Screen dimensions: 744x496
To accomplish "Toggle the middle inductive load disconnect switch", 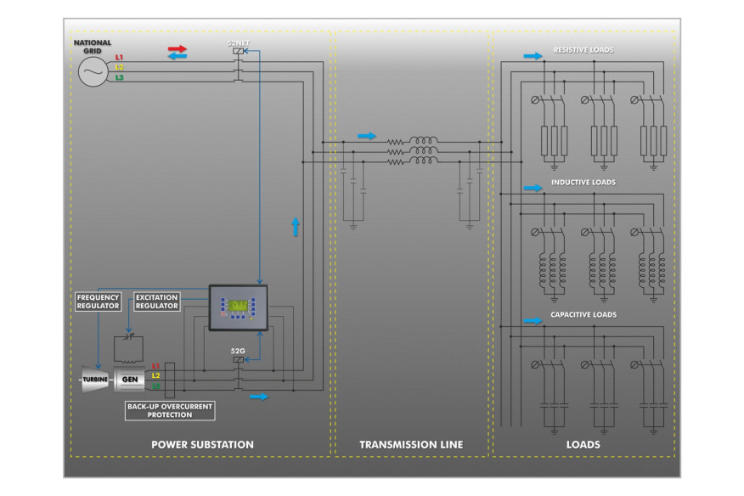I will [x=584, y=231].
